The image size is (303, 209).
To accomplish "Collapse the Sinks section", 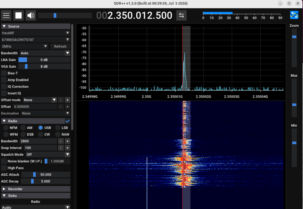I will pos(36,196).
